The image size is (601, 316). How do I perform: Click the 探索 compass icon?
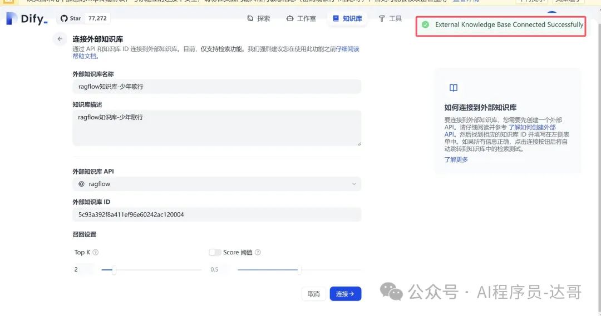click(250, 18)
